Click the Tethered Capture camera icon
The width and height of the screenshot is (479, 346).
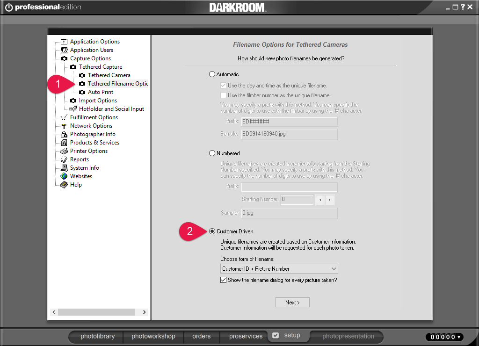(73, 66)
